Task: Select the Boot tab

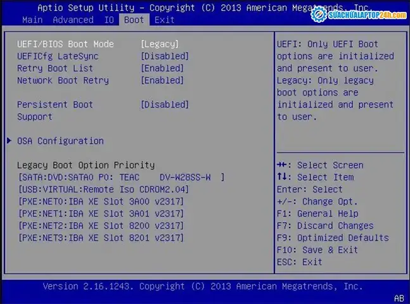Action: 134,20
